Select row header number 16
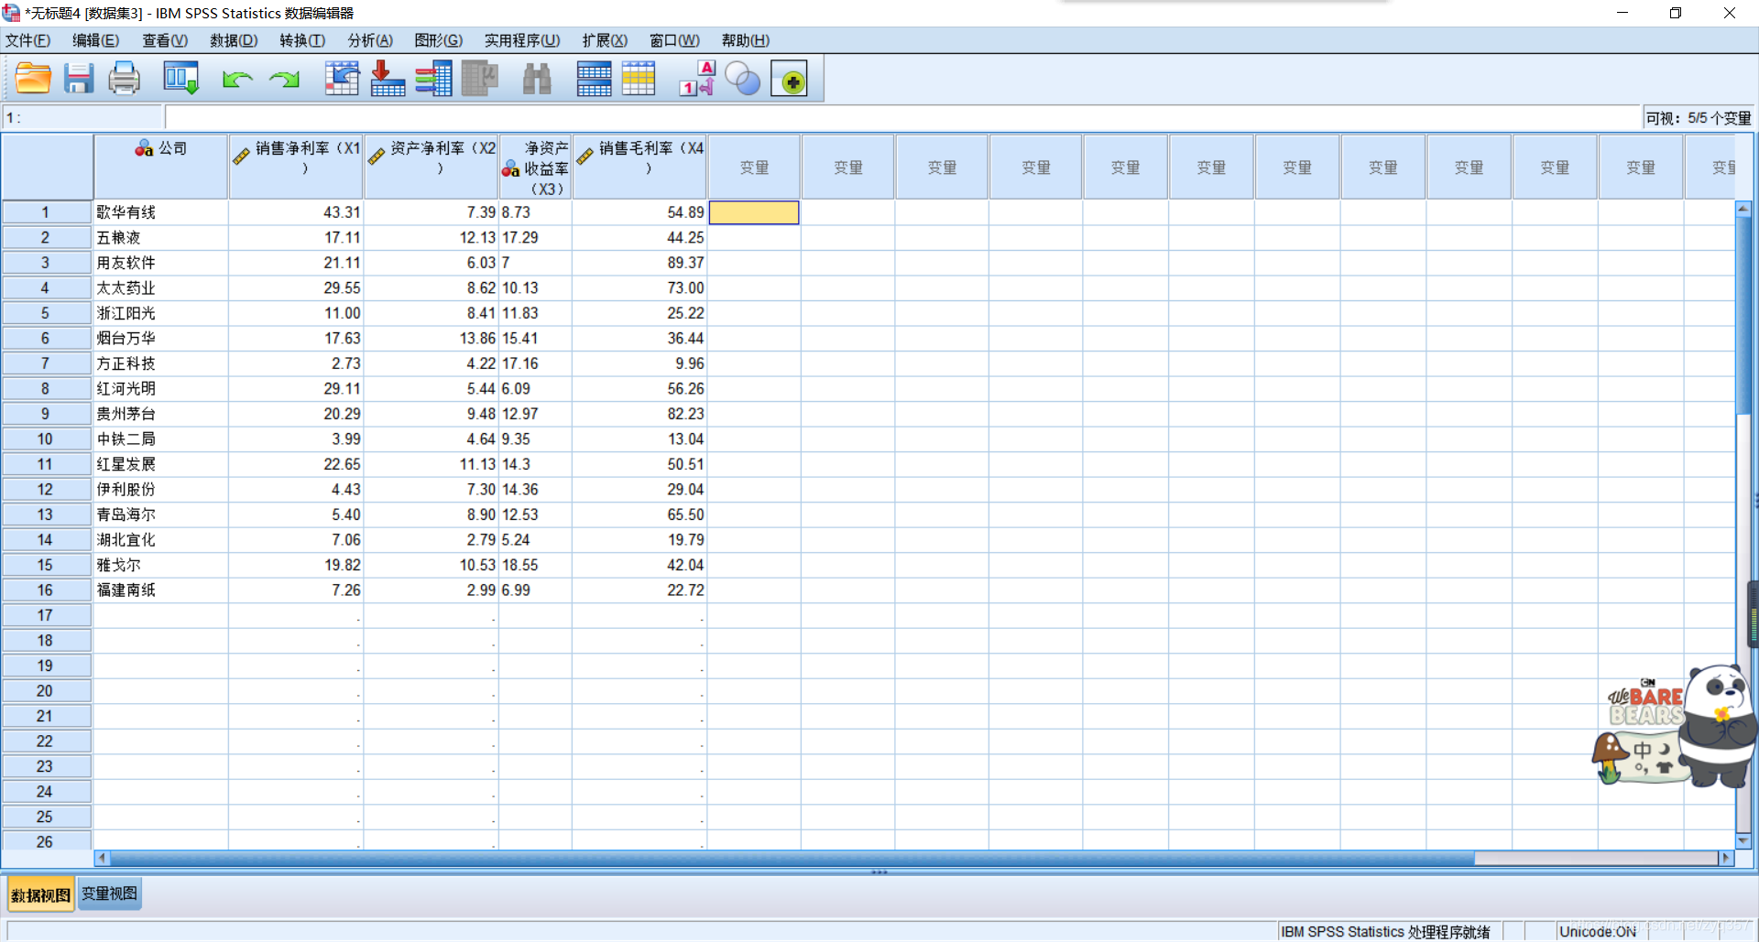 tap(46, 590)
